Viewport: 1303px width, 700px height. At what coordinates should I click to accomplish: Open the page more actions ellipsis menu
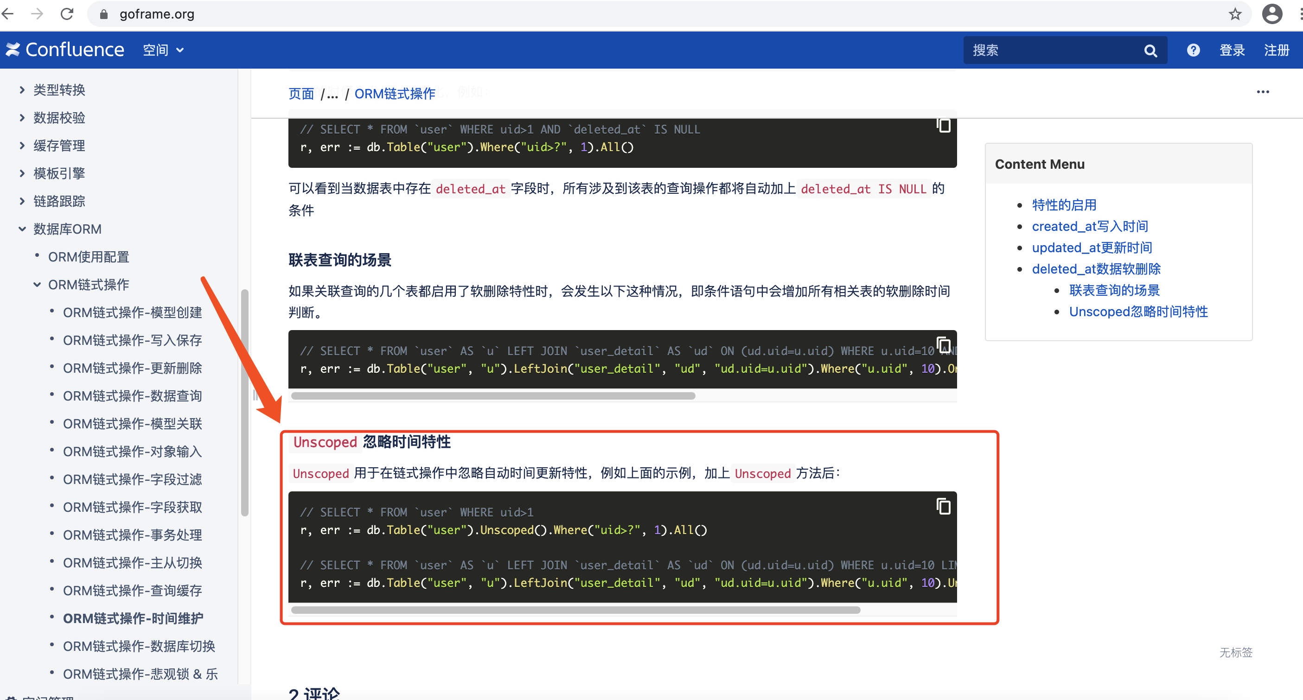[x=1263, y=91]
